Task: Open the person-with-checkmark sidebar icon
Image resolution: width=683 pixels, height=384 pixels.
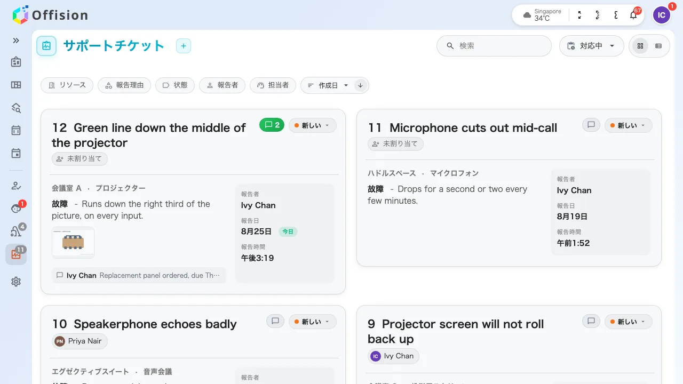Action: tap(16, 186)
